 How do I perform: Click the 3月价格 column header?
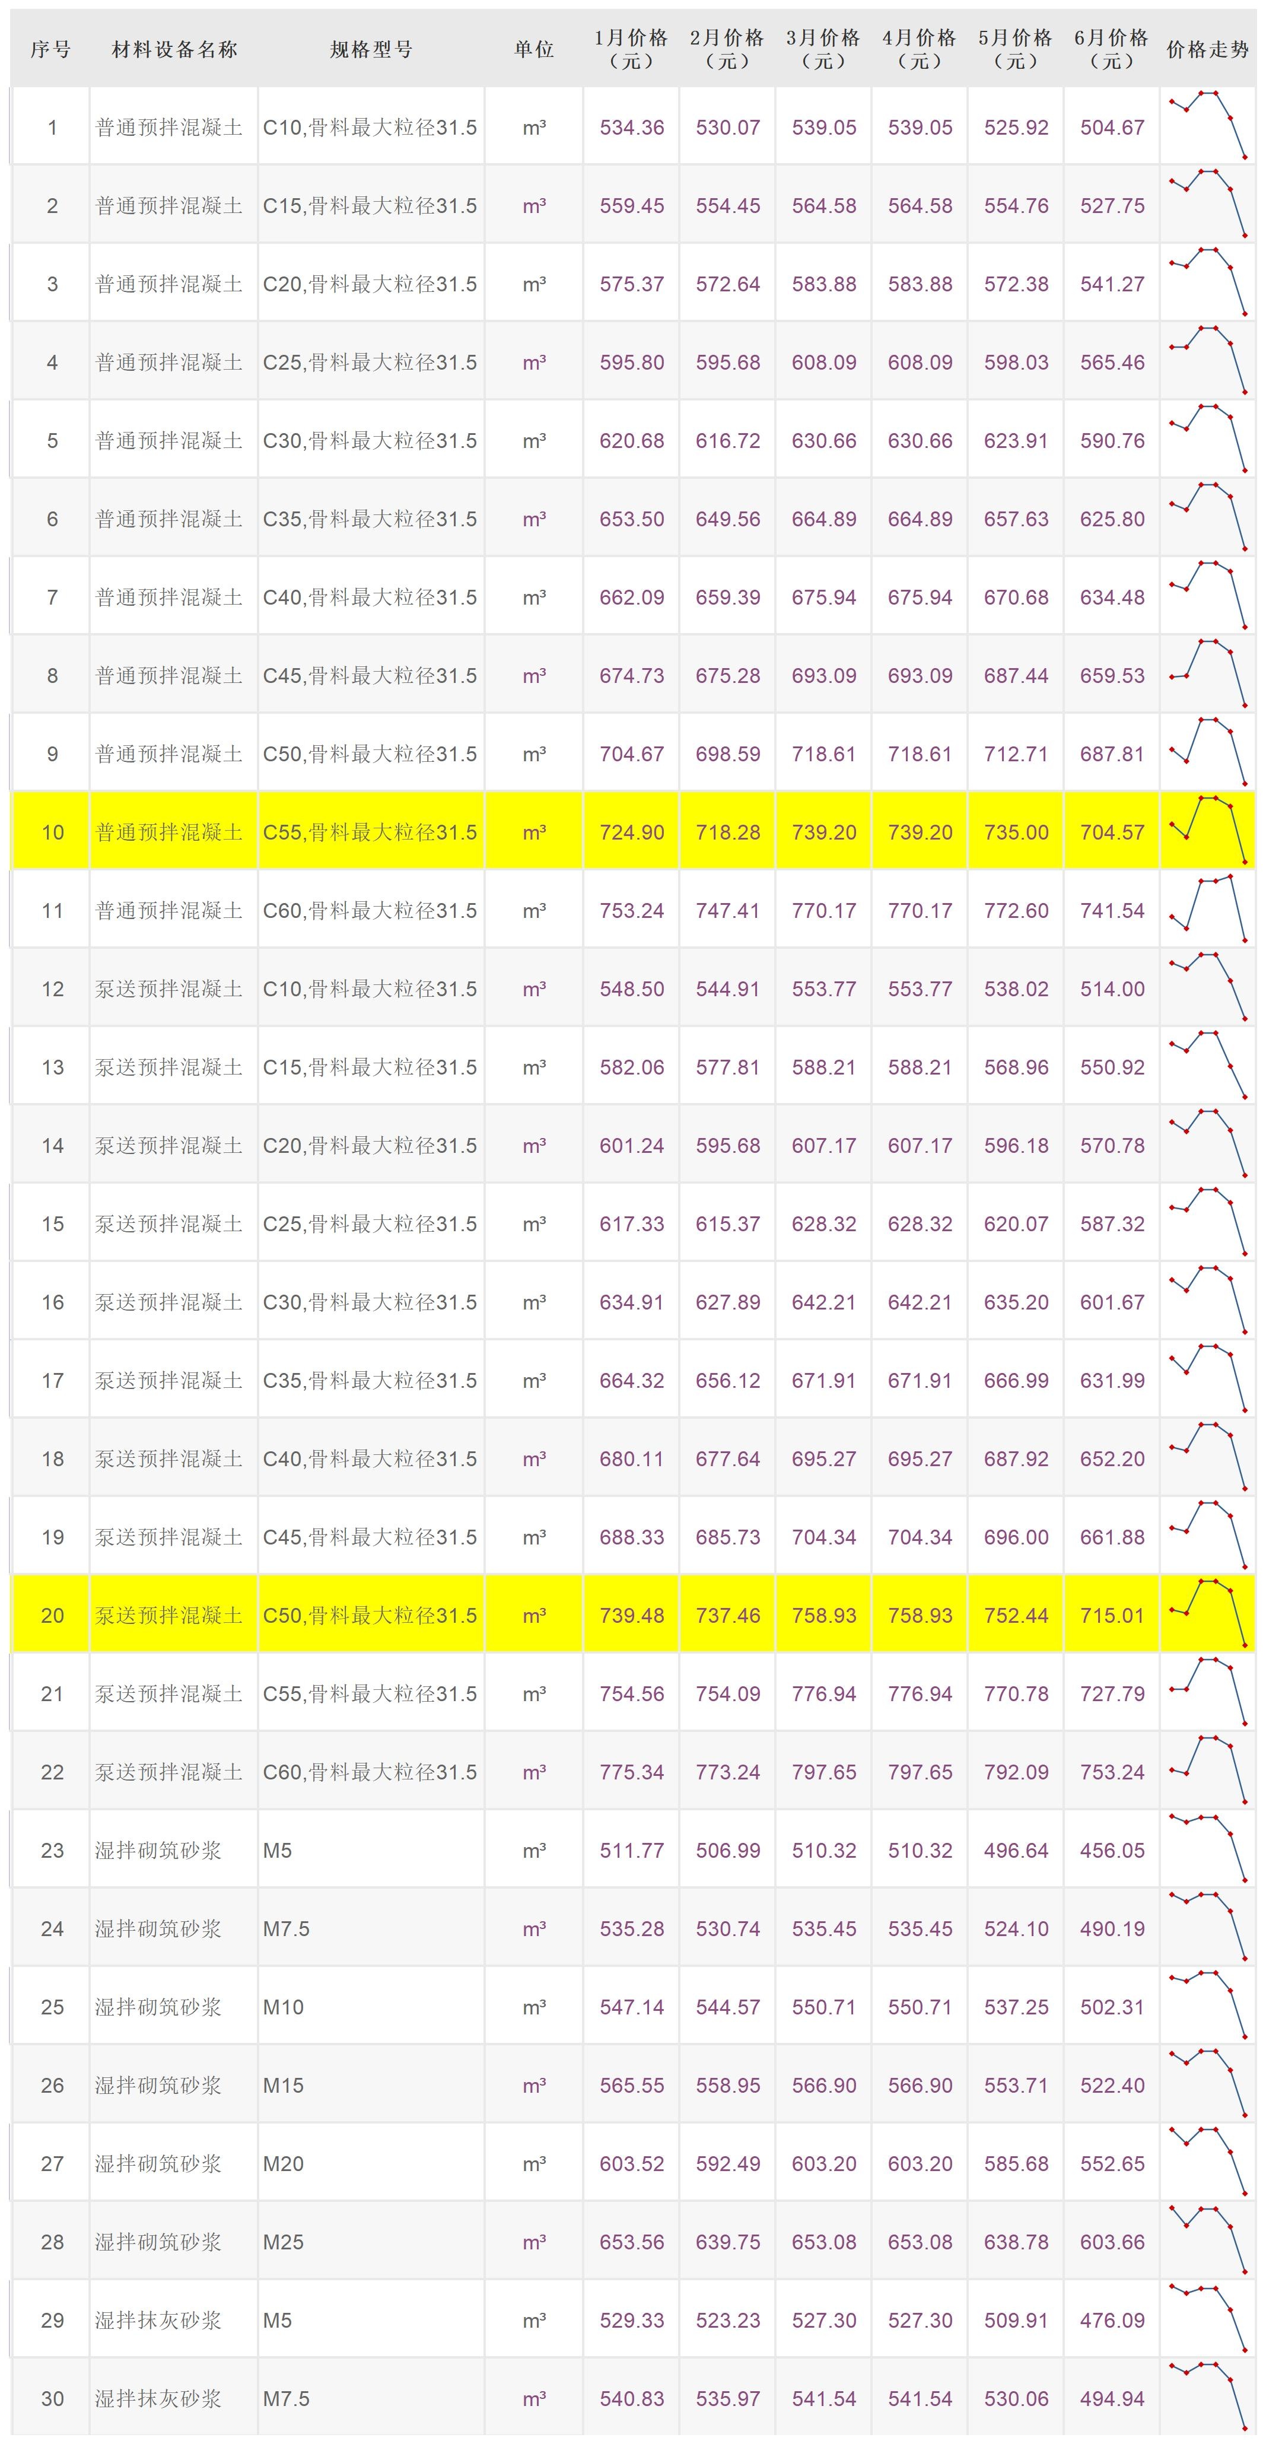coord(824,49)
